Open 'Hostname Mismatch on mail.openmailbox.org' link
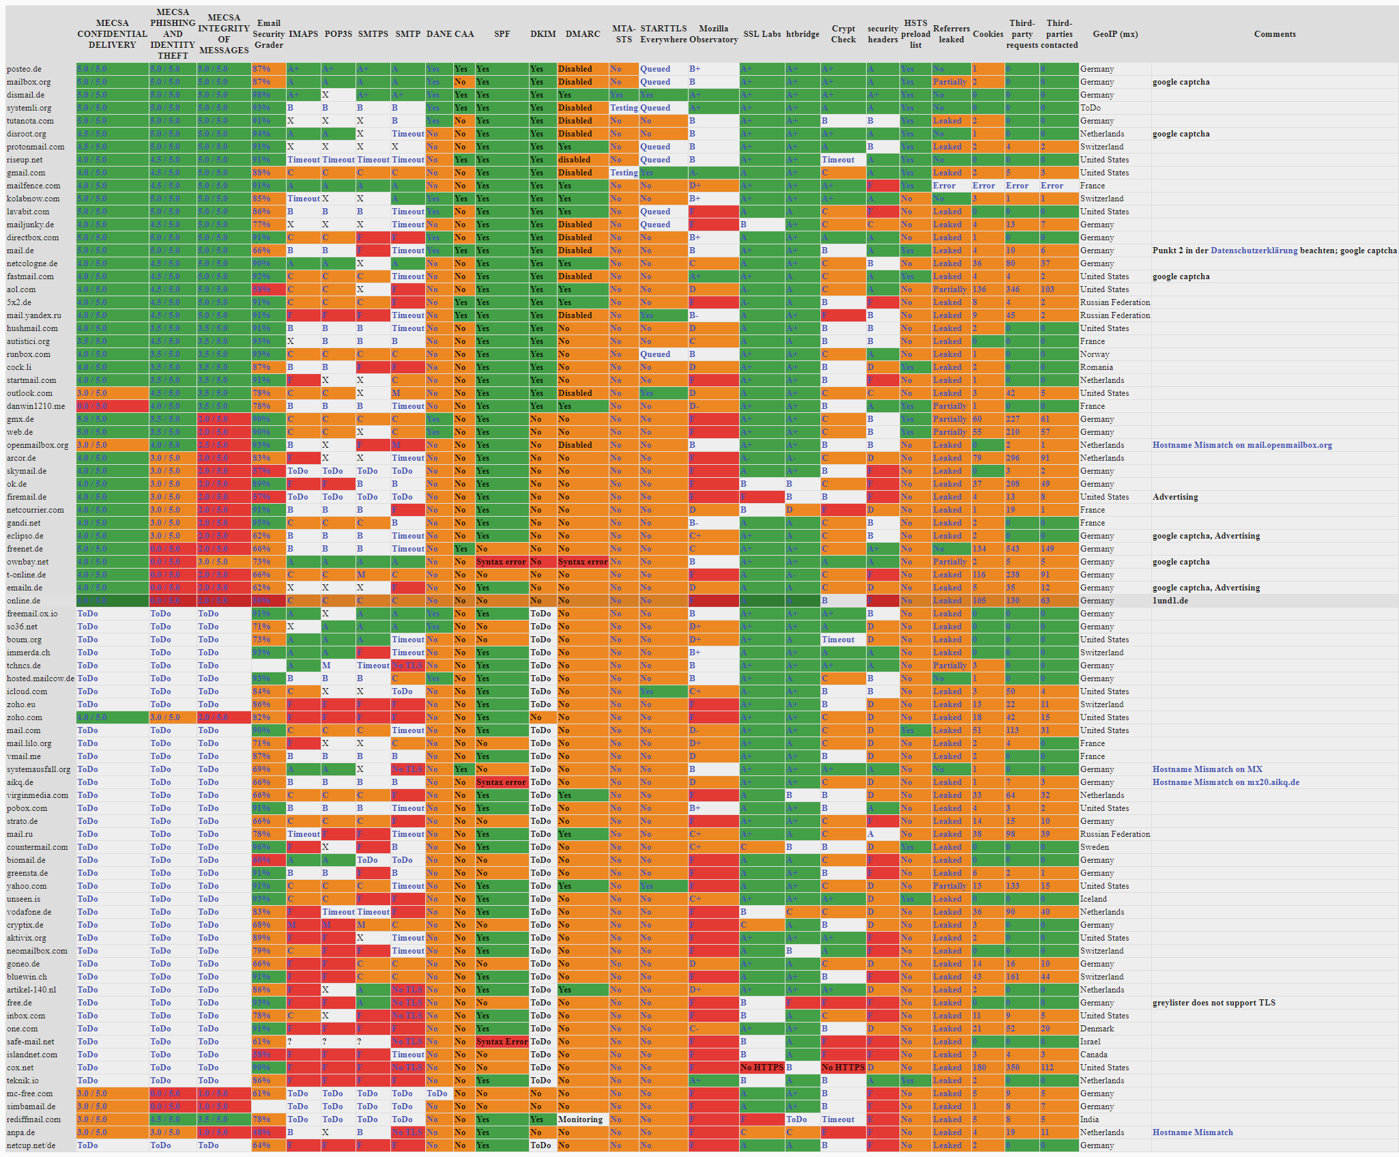The width and height of the screenshot is (1399, 1157). [1242, 445]
